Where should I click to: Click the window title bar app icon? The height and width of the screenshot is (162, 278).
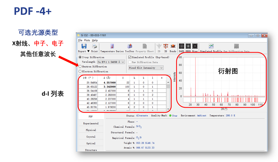coord(78,35)
